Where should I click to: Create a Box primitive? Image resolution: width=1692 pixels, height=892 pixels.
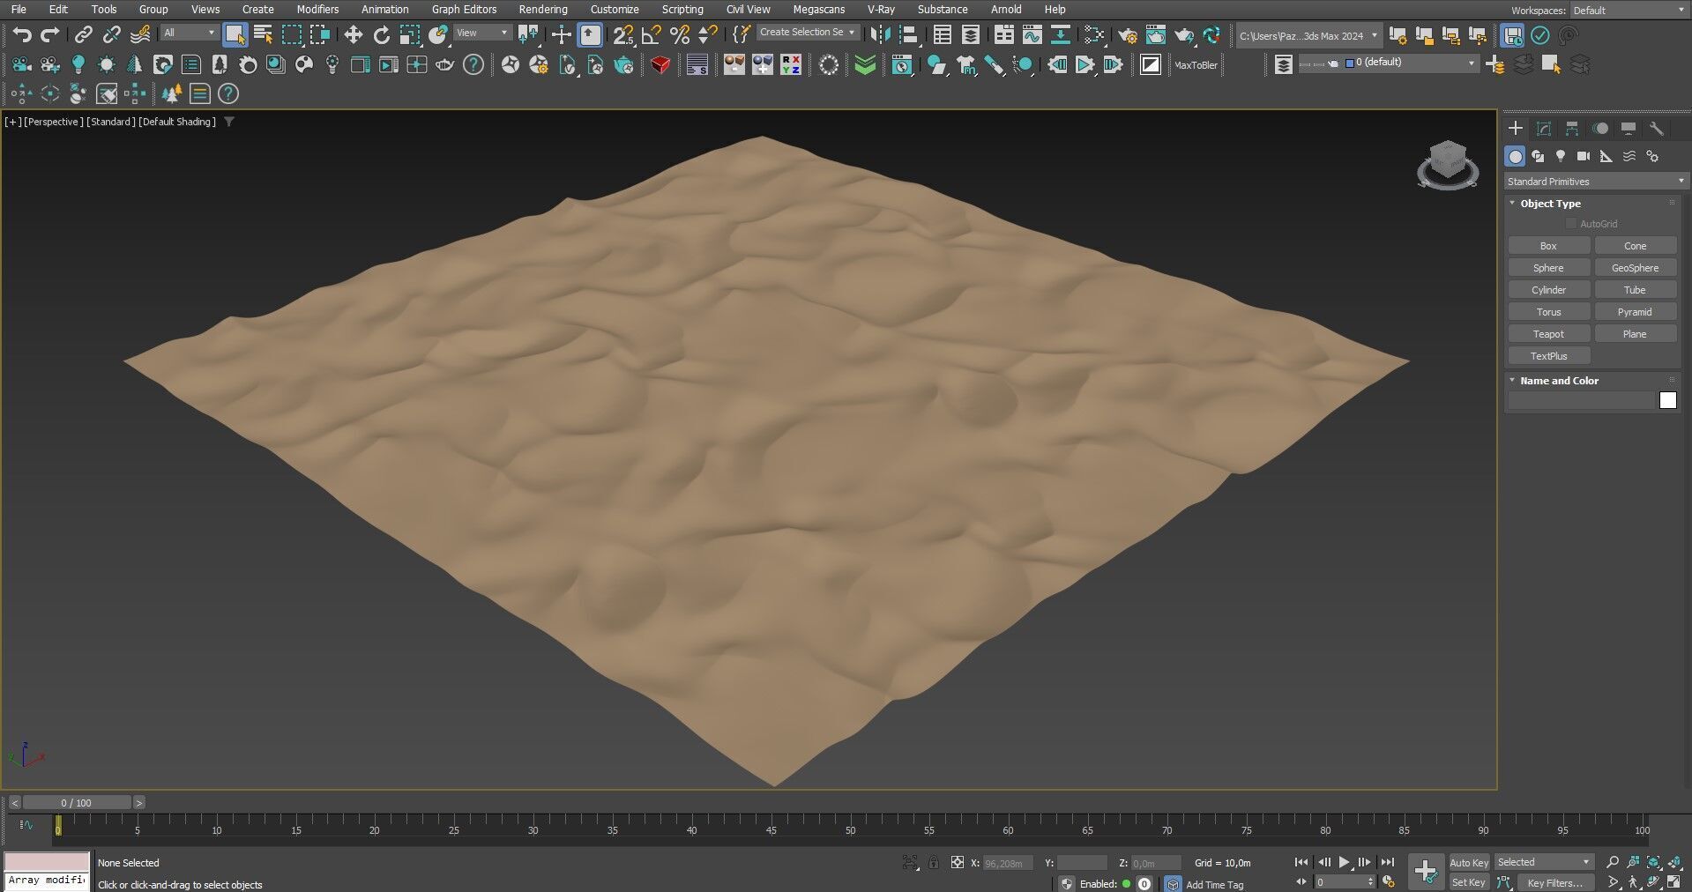(x=1548, y=246)
